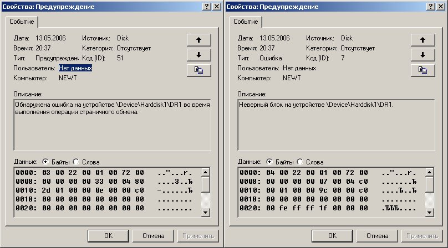Click Ошибка type value in right dialog

[x=271, y=58]
